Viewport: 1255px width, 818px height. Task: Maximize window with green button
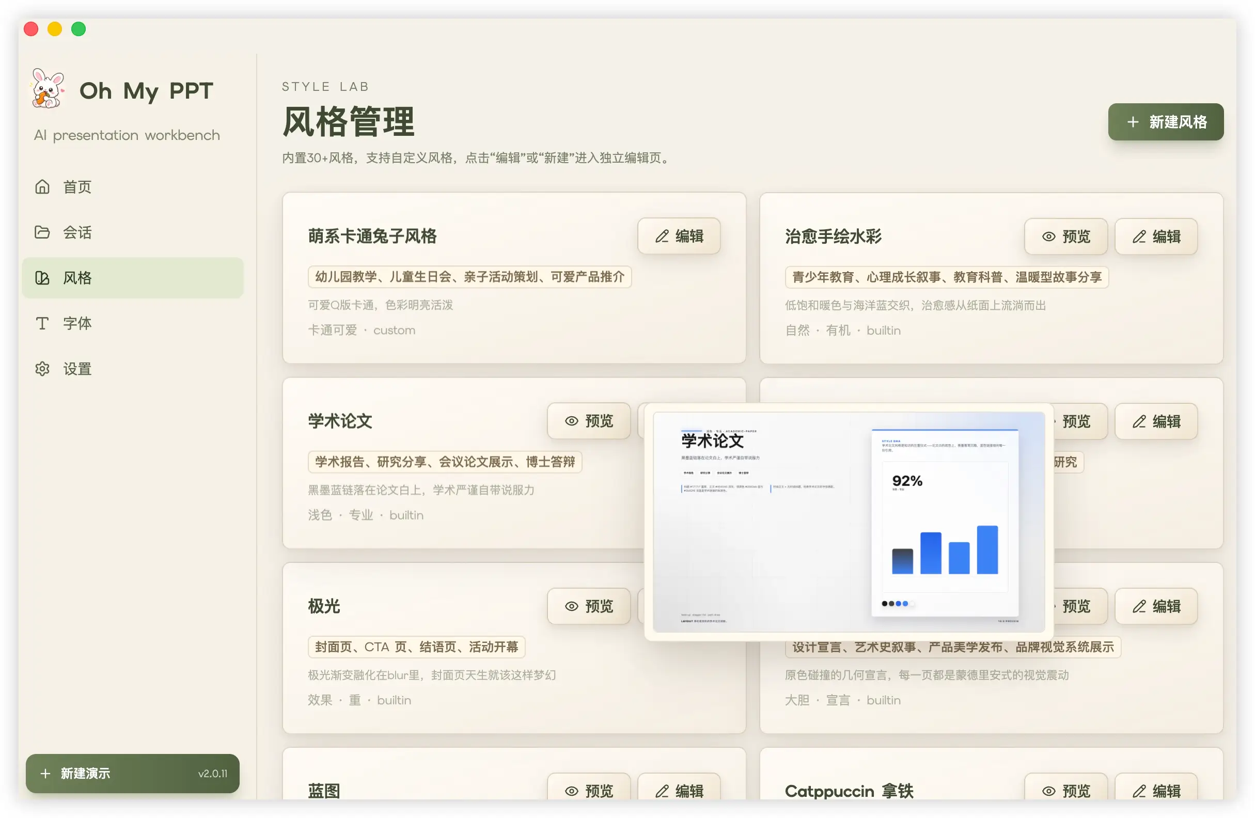[x=79, y=29]
